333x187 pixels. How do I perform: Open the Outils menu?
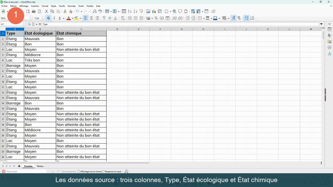(x=81, y=6)
